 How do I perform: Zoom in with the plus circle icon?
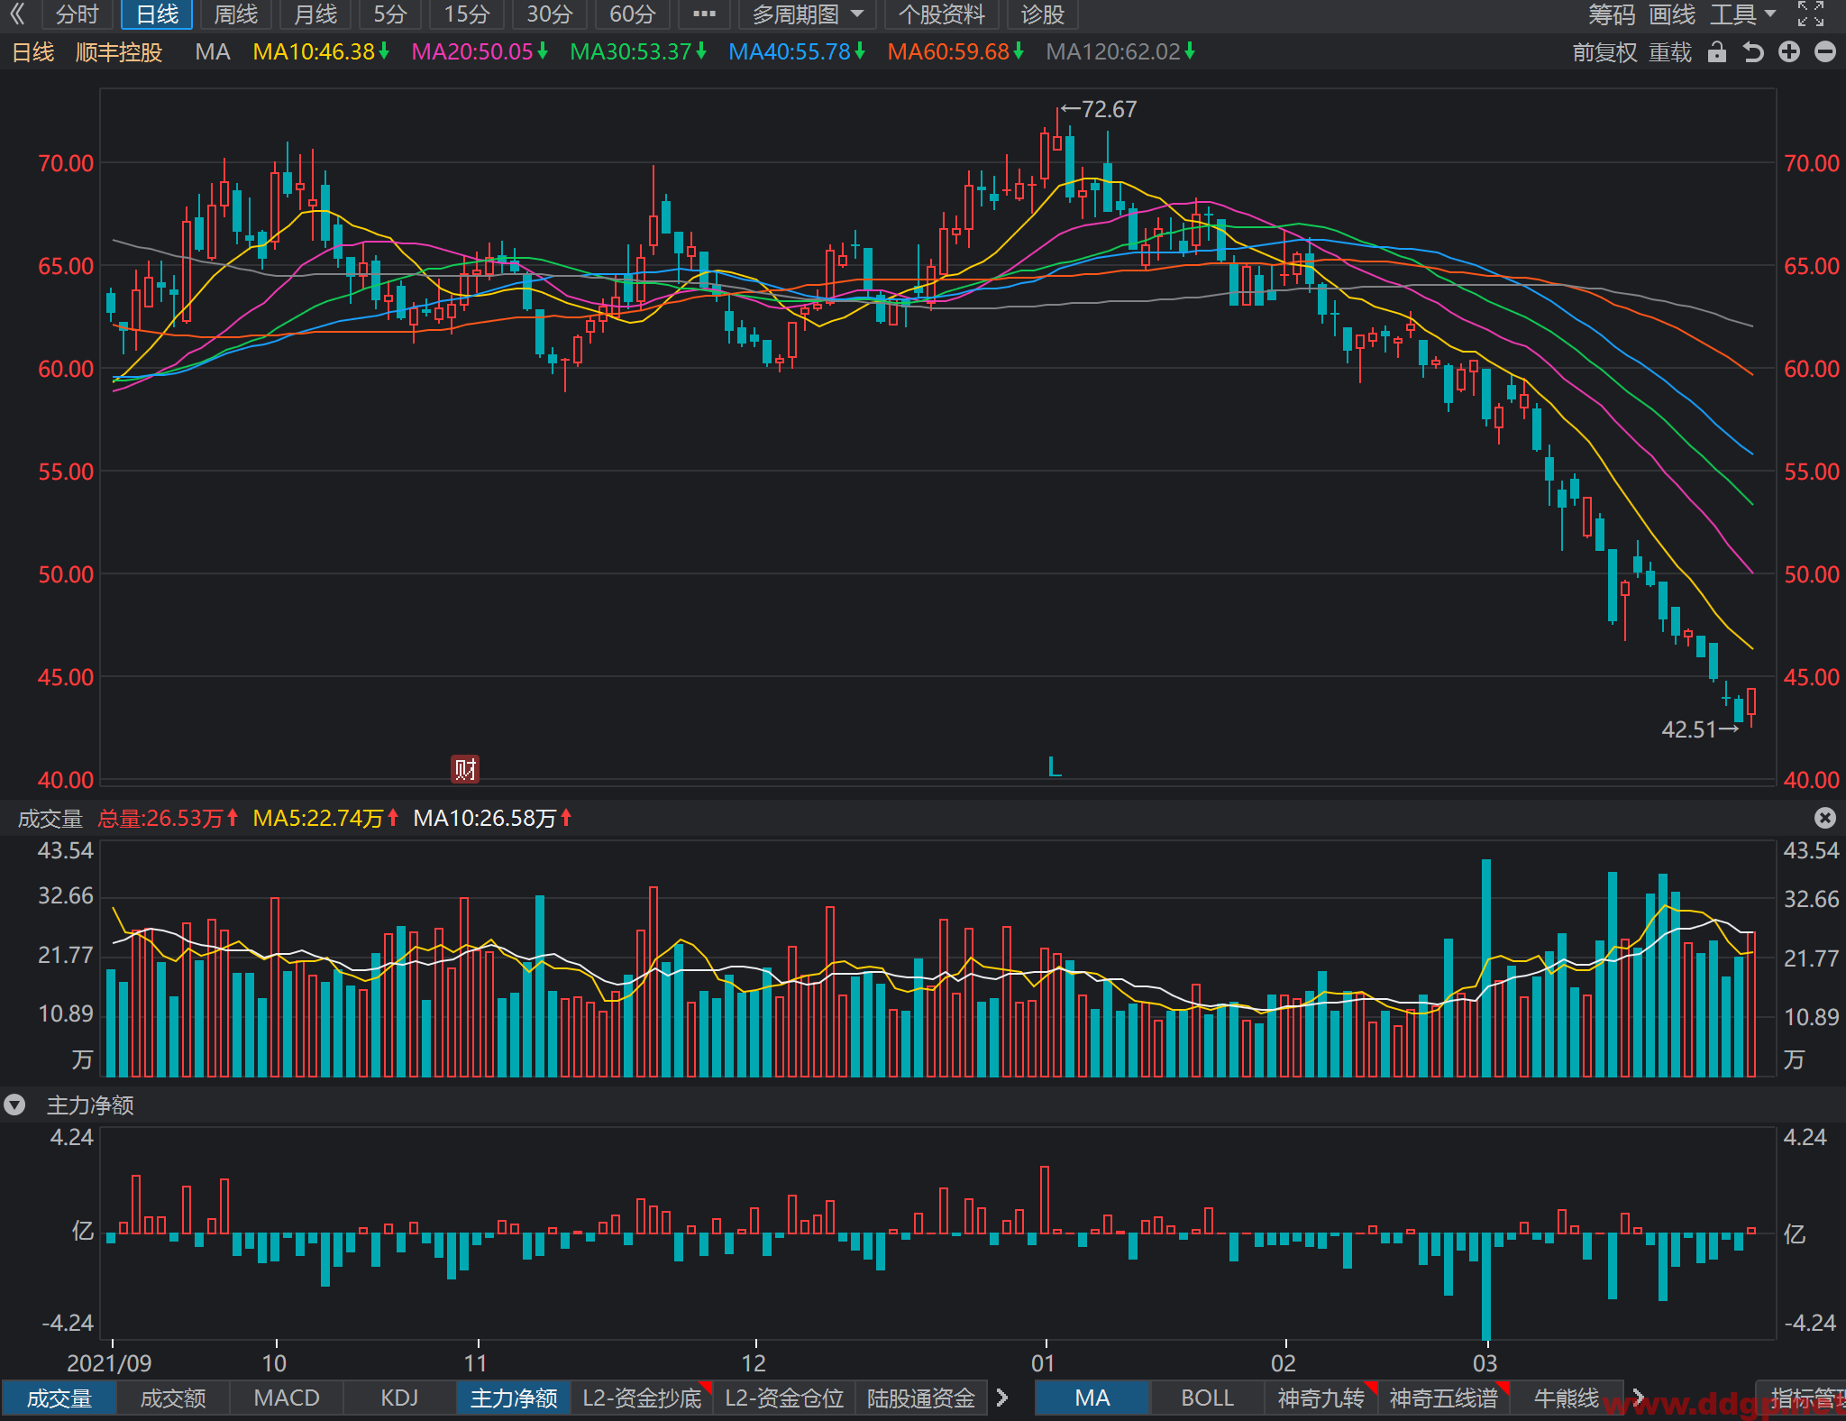click(1789, 52)
